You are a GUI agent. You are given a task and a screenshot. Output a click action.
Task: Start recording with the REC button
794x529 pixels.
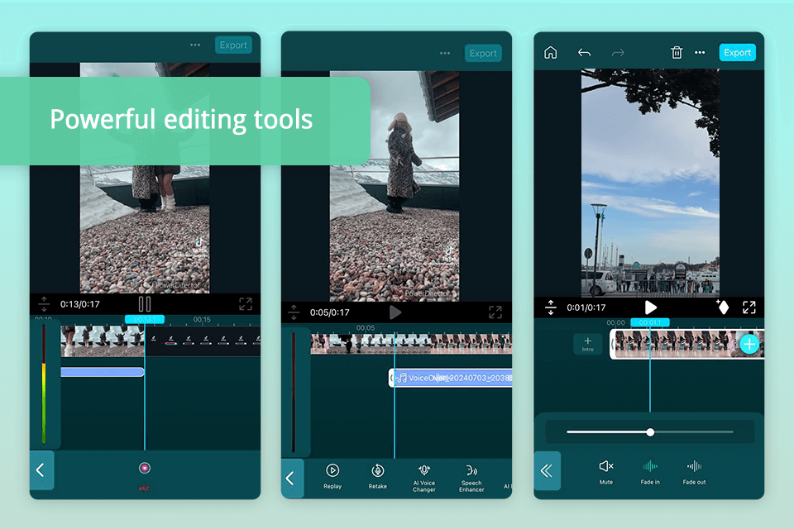click(144, 469)
